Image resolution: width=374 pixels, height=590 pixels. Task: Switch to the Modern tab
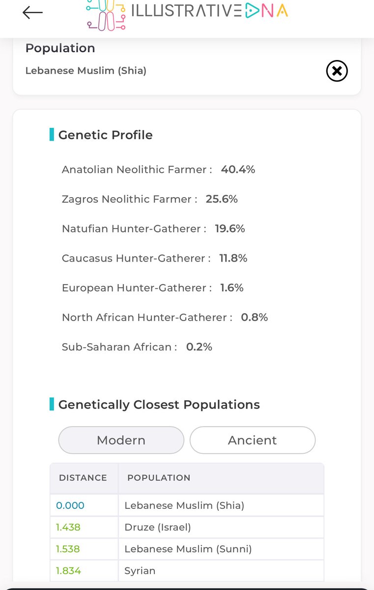[121, 440]
